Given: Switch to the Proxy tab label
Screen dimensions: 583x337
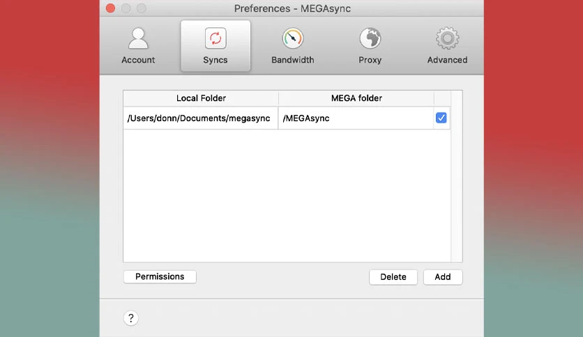Looking at the screenshot, I should [370, 60].
